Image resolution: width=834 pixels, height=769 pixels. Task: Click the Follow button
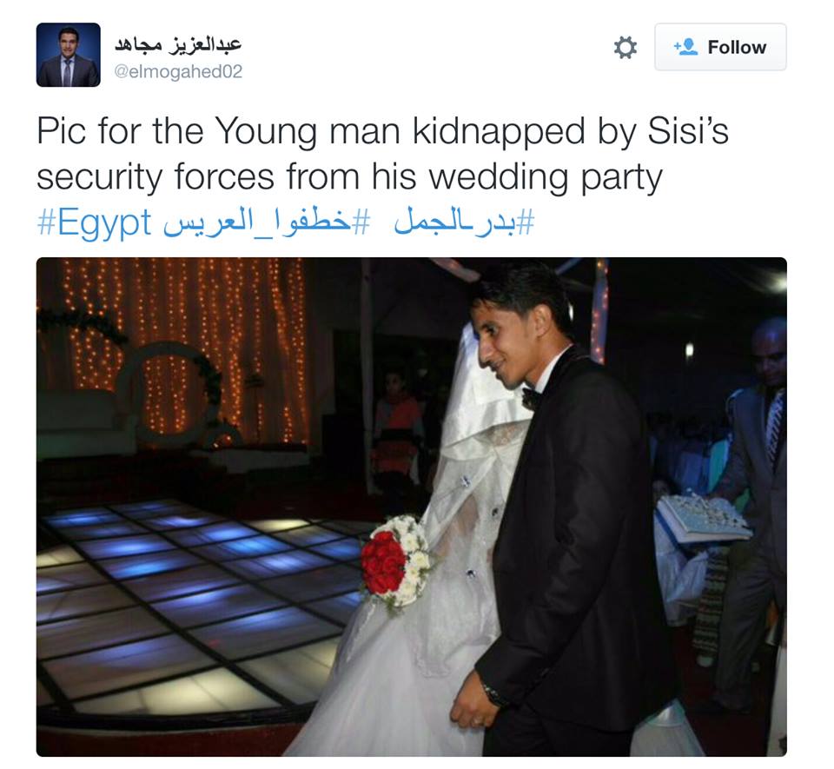pyautogui.click(x=720, y=47)
